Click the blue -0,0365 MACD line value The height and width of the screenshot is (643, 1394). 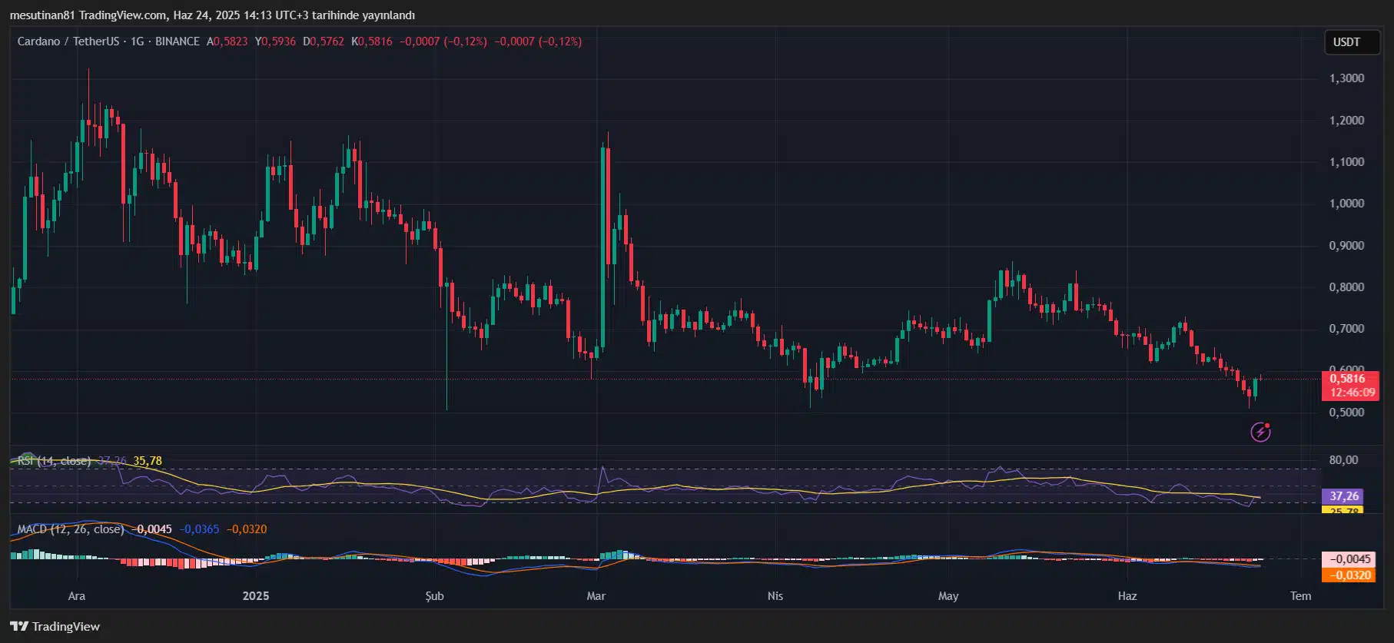point(199,529)
